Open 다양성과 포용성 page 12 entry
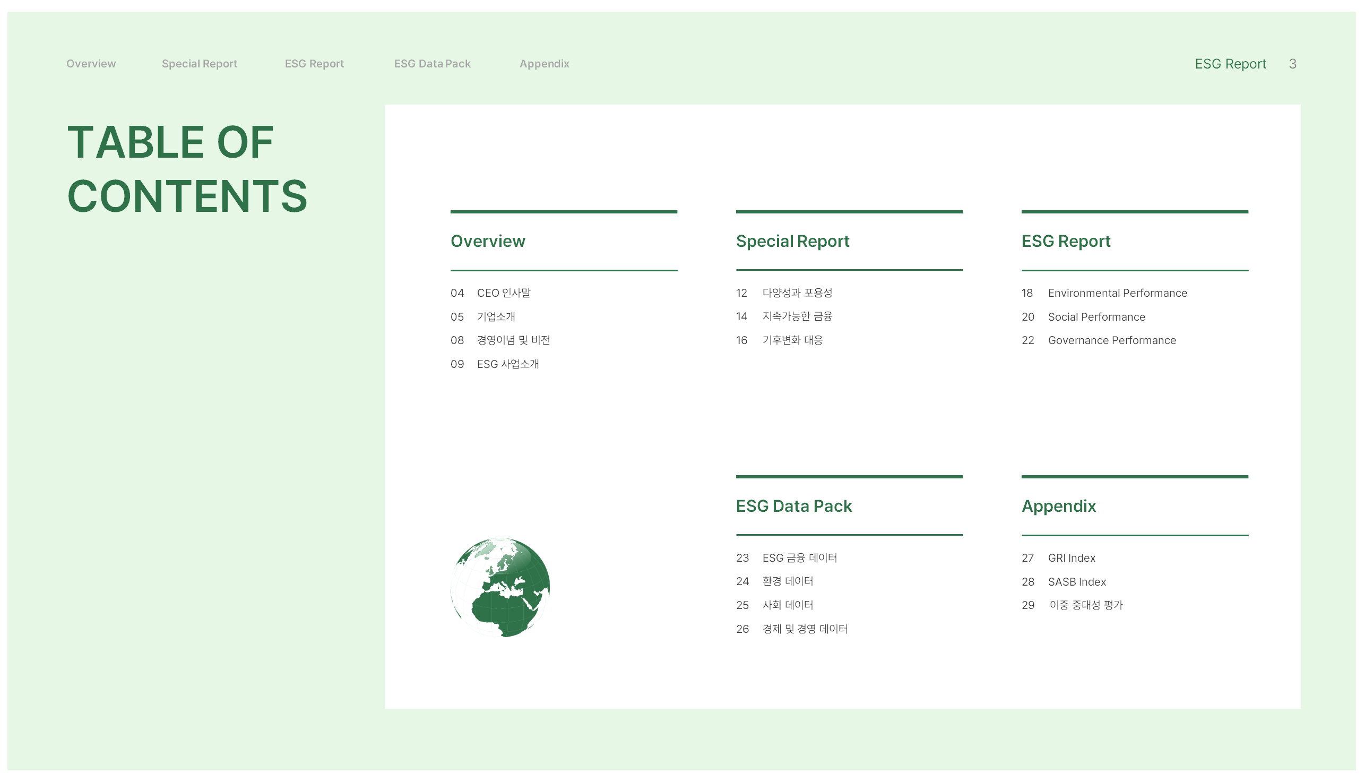The width and height of the screenshot is (1365, 781). 797,293
